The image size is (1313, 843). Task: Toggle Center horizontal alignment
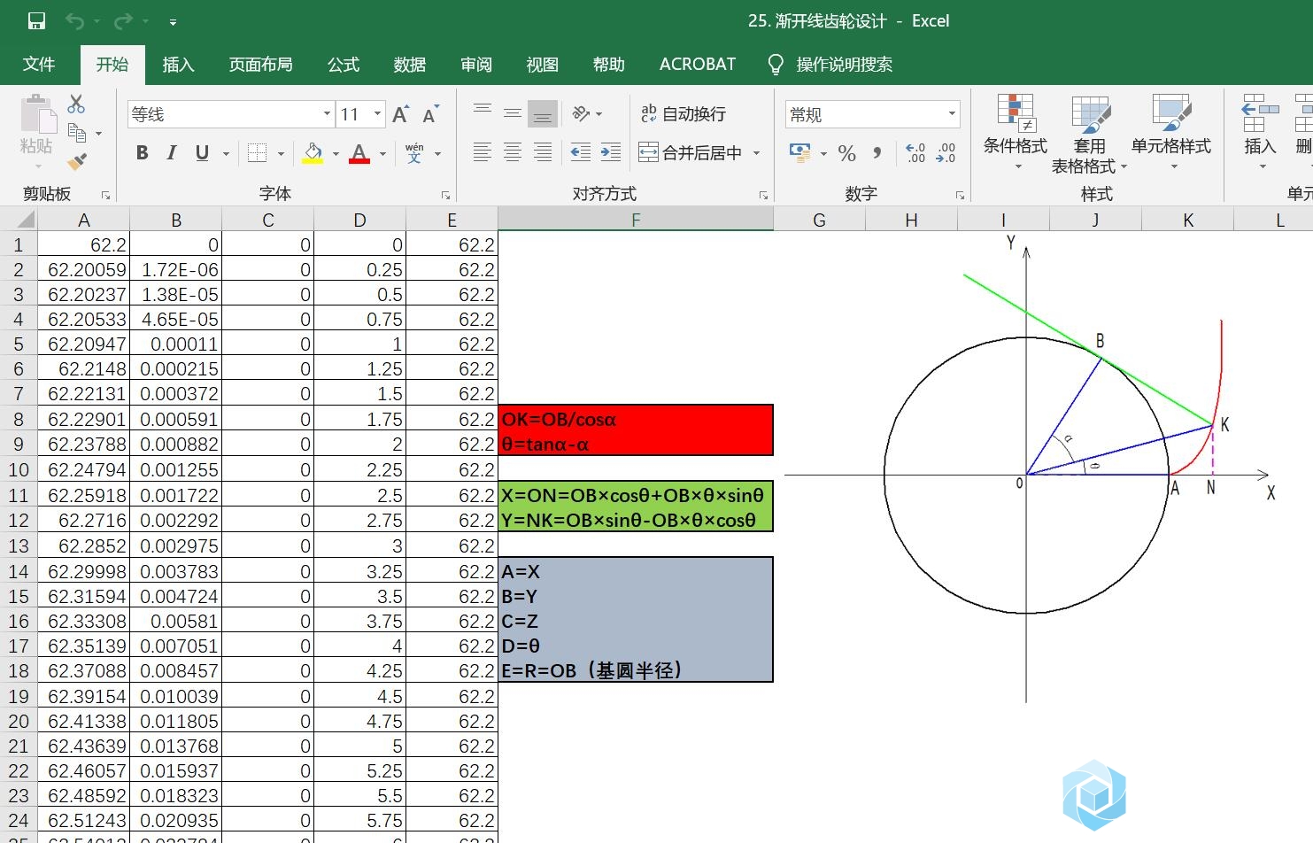[513, 152]
